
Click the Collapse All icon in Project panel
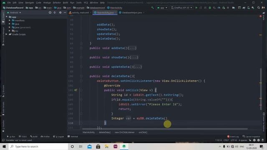(55, 12)
